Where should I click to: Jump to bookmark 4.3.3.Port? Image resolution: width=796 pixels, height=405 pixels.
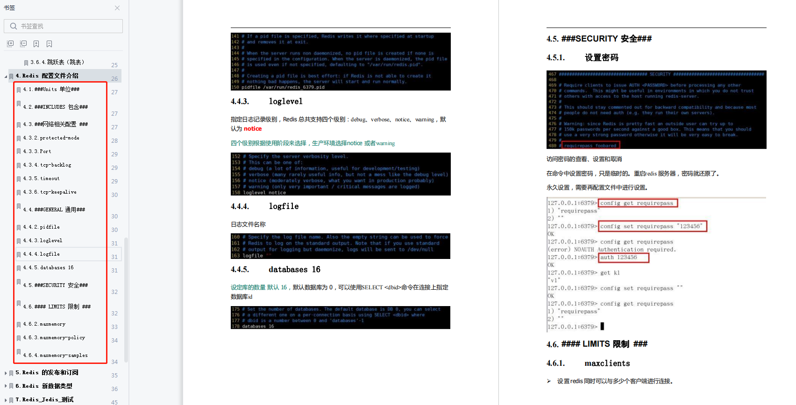(x=37, y=151)
